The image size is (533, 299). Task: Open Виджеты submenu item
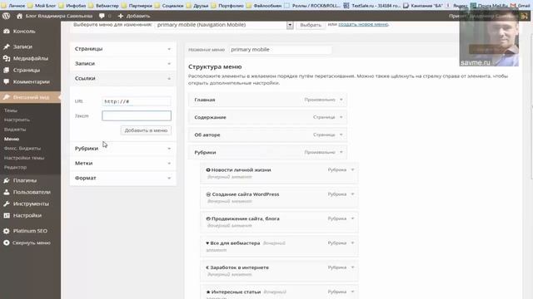coord(15,130)
